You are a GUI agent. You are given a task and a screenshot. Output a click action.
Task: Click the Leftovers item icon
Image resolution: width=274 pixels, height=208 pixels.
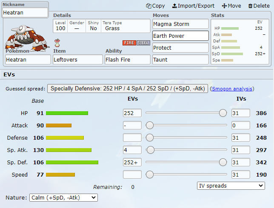click(57, 43)
